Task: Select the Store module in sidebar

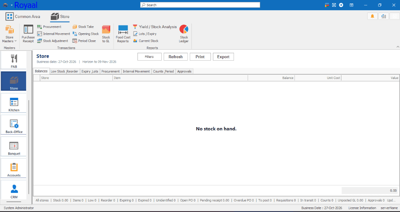Action: point(14,81)
